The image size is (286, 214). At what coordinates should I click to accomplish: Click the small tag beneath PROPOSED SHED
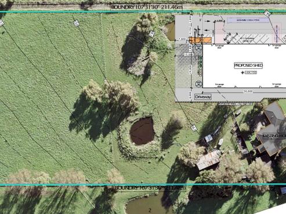click(x=251, y=72)
